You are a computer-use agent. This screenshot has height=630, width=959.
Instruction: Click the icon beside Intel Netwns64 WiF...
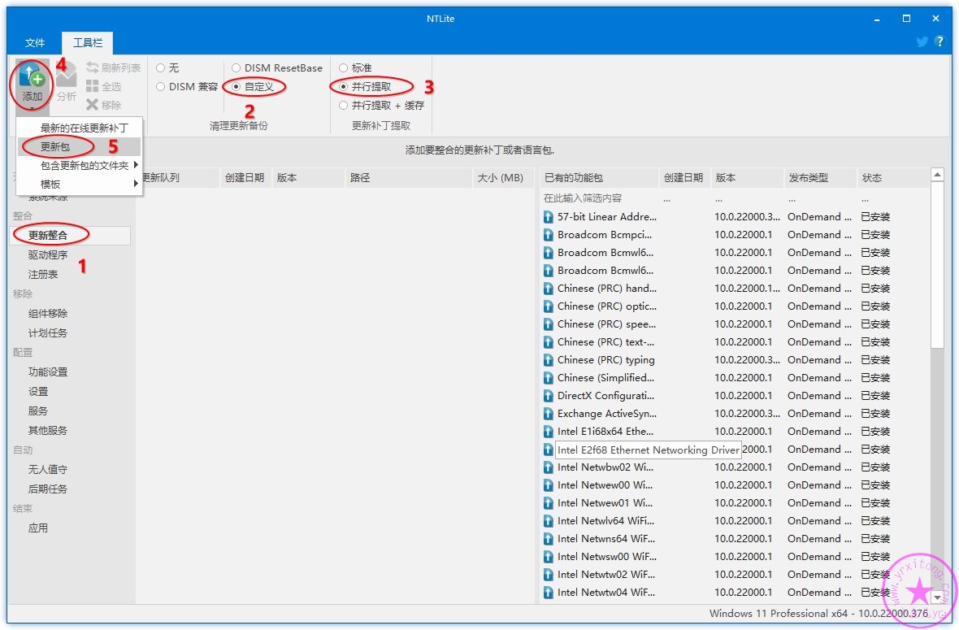[549, 538]
